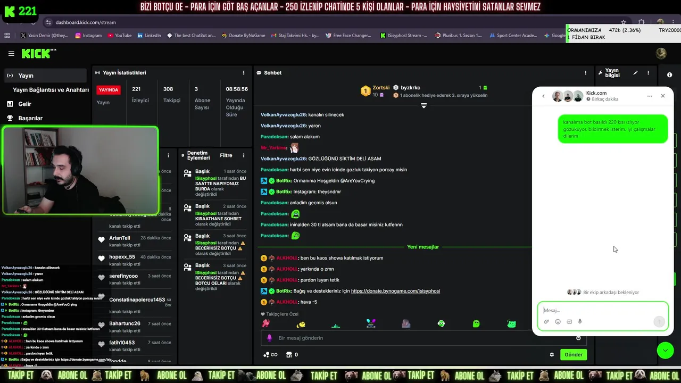Select Yayın Bağlantısı ve Anahtarı menu item
The height and width of the screenshot is (383, 681).
click(x=51, y=90)
